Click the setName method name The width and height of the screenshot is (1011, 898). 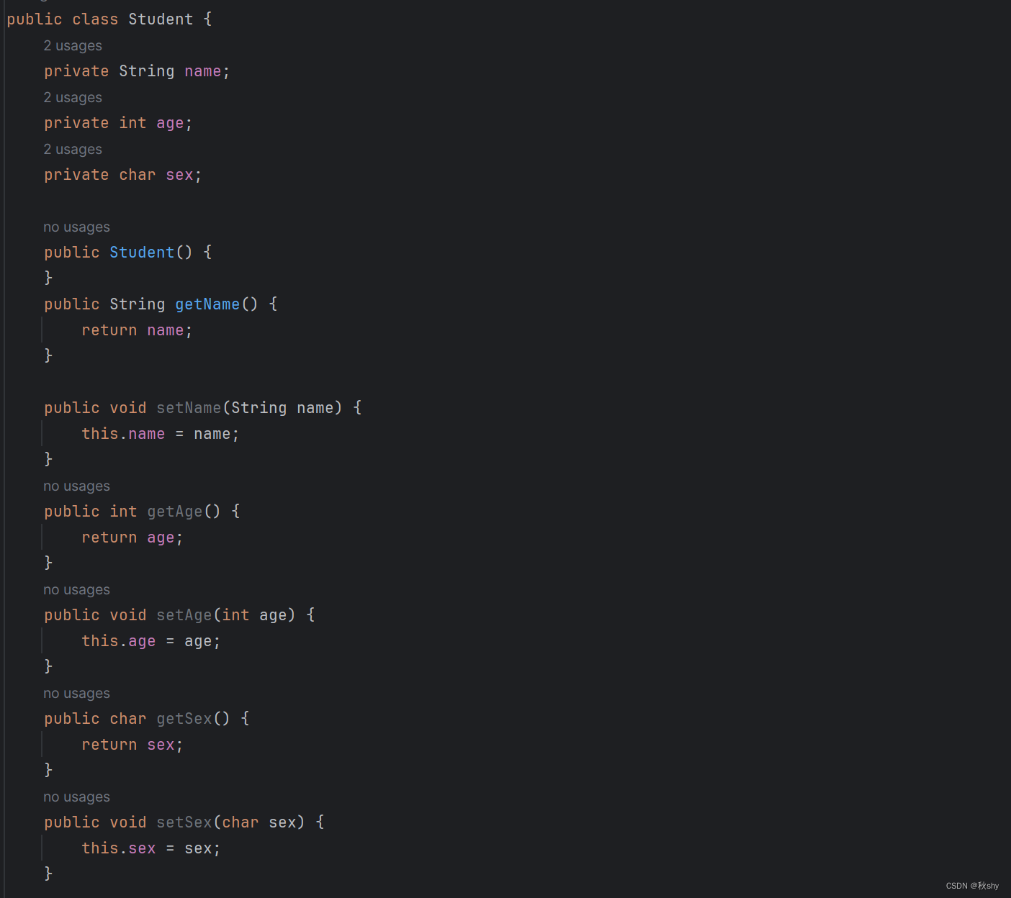189,408
